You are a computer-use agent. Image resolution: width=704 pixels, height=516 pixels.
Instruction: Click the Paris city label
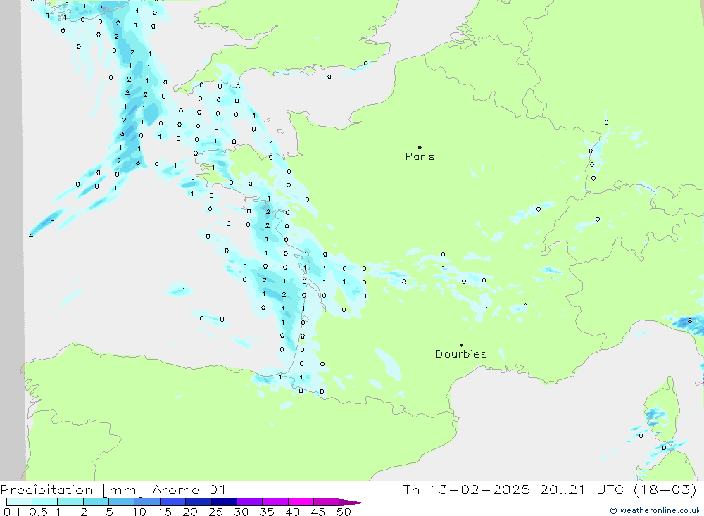click(x=420, y=156)
